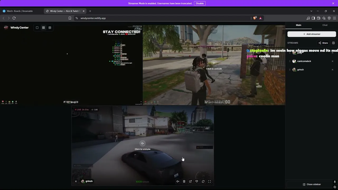
Task: View site information next to the URL
Action: tap(77, 18)
